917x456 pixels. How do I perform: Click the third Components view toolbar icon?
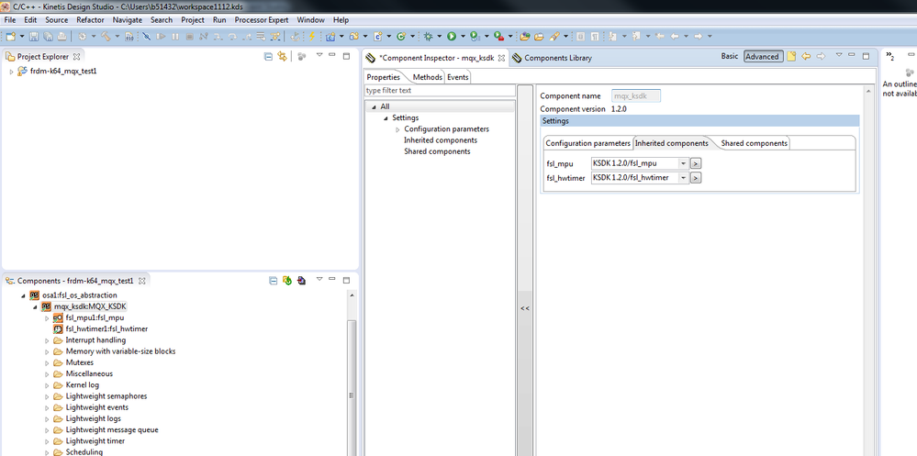click(301, 281)
